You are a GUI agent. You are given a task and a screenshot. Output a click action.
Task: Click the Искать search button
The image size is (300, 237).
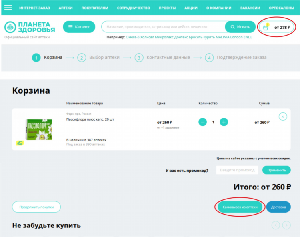click(x=240, y=27)
